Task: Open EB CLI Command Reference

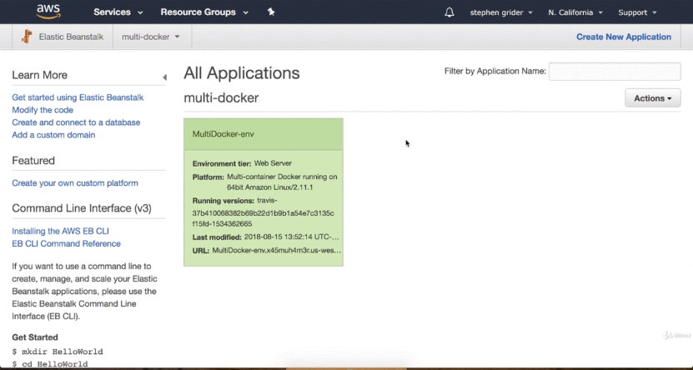Action: click(x=66, y=243)
